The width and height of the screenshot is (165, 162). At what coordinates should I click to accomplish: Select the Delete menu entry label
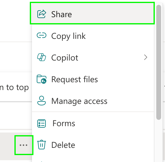coord(63,145)
